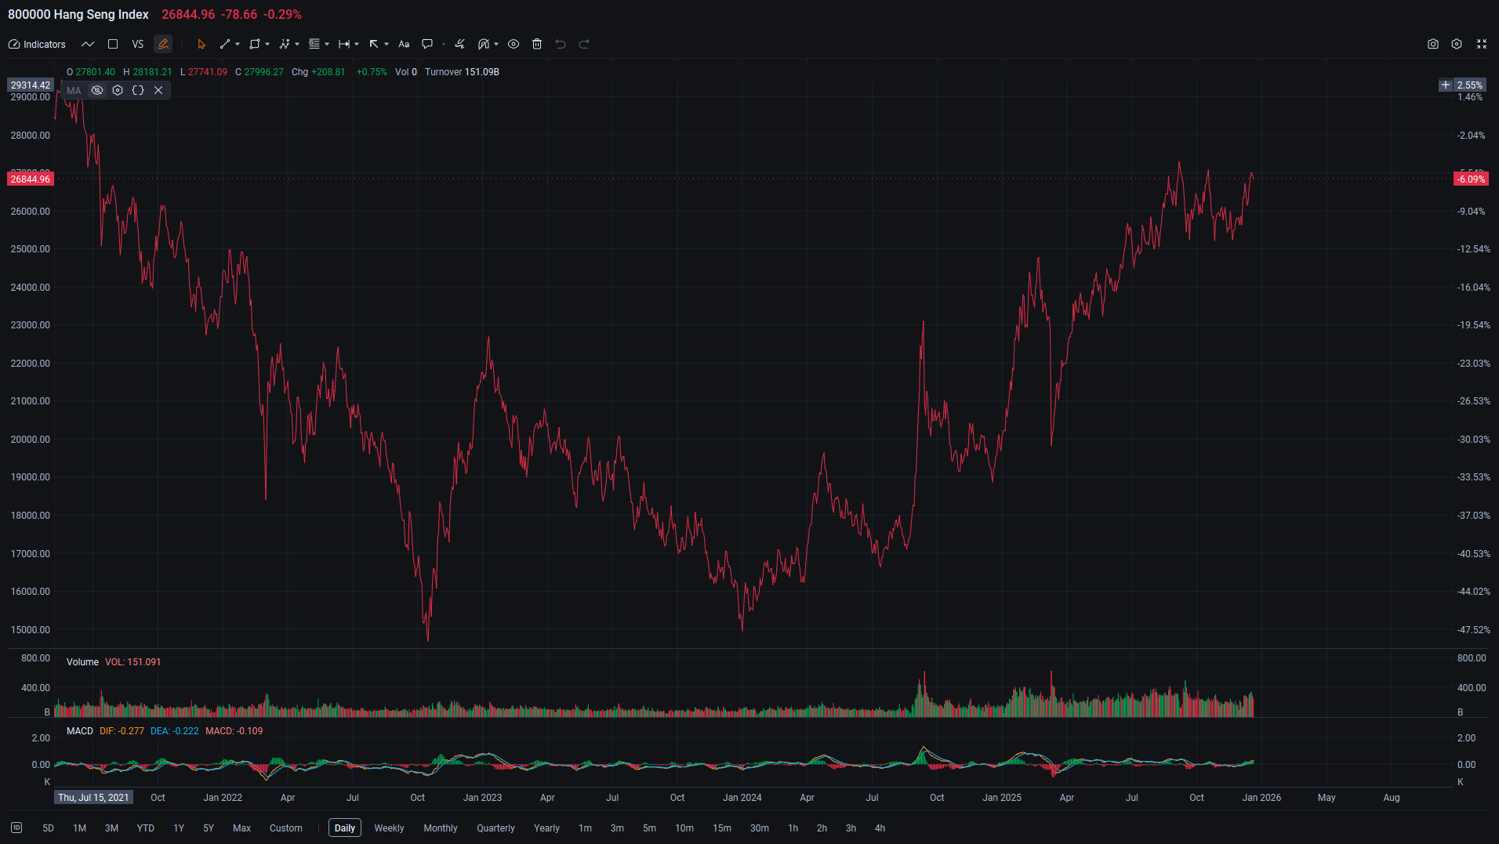Open the Indicators panel
1499x844 pixels.
pyautogui.click(x=37, y=45)
